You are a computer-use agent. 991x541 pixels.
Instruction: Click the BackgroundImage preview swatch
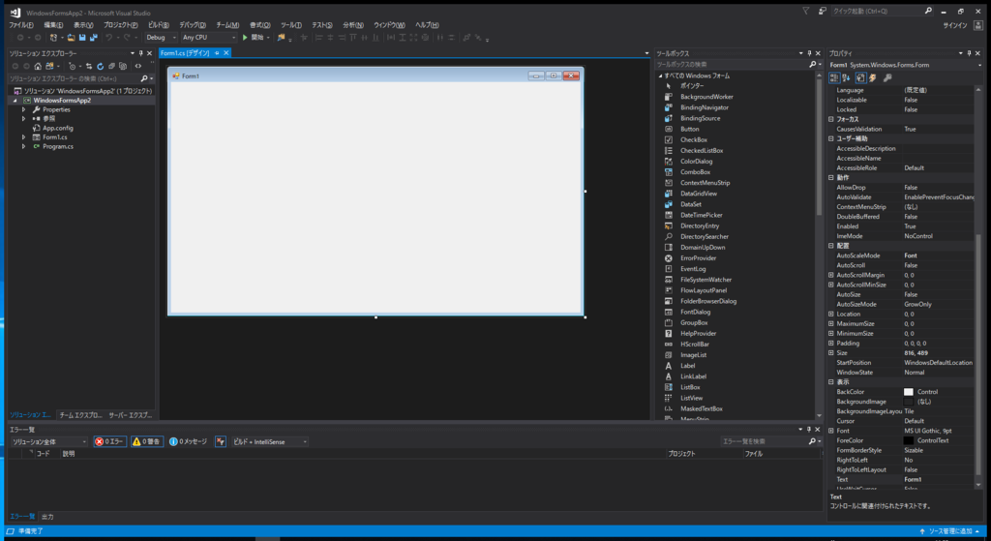tap(908, 402)
